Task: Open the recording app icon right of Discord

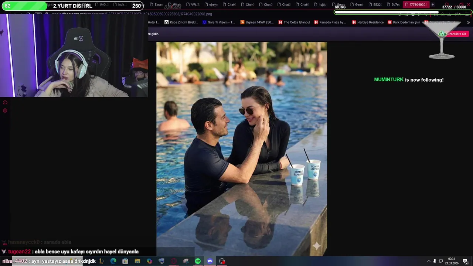Action: click(222, 261)
